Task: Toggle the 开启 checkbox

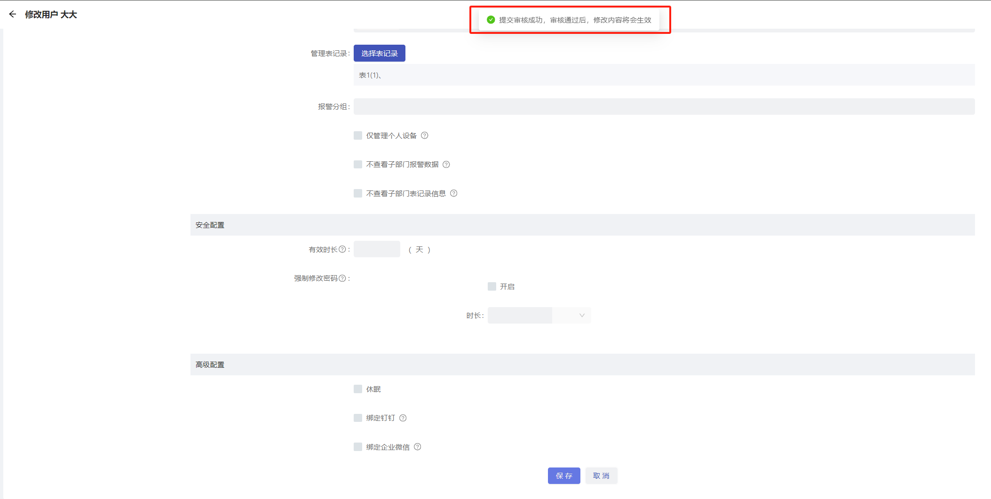Action: point(492,286)
